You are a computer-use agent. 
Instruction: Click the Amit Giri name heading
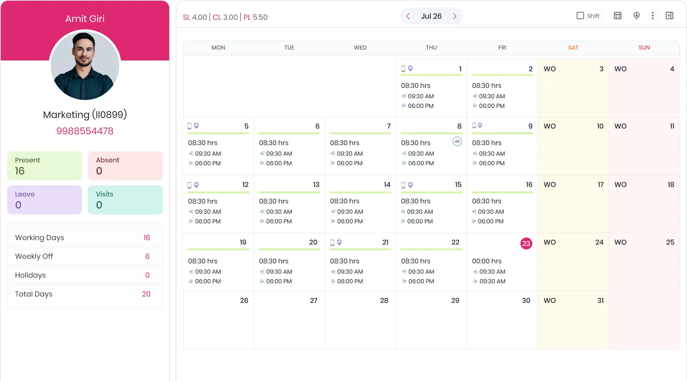pos(85,18)
